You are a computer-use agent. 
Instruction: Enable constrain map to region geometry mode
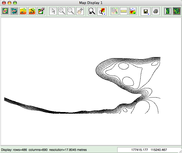coord(168,11)
